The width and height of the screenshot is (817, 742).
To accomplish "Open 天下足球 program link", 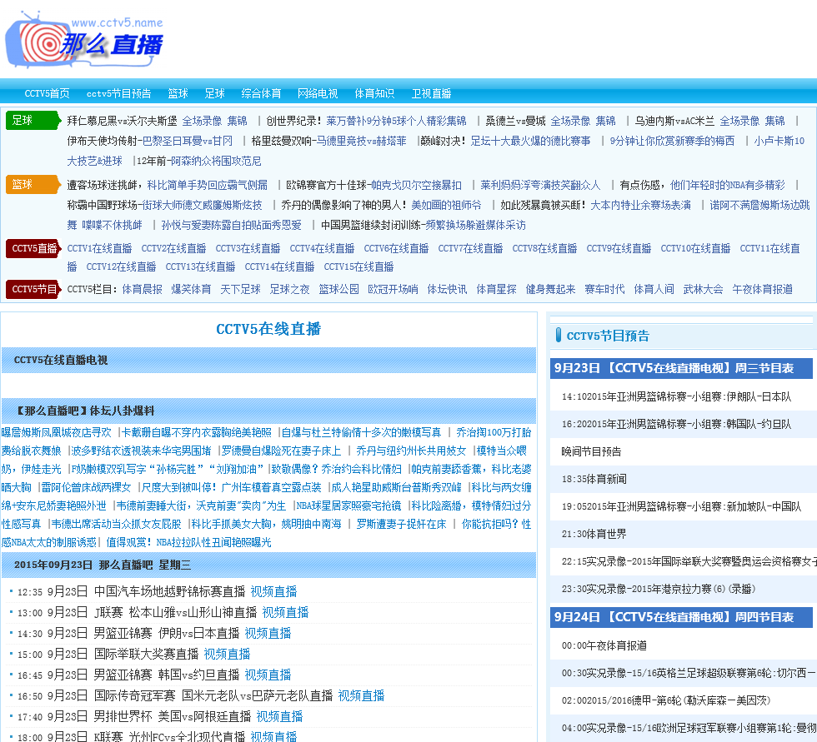I will click(240, 289).
